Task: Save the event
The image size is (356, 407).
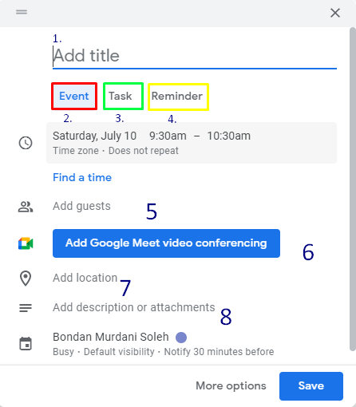Action: [x=311, y=386]
